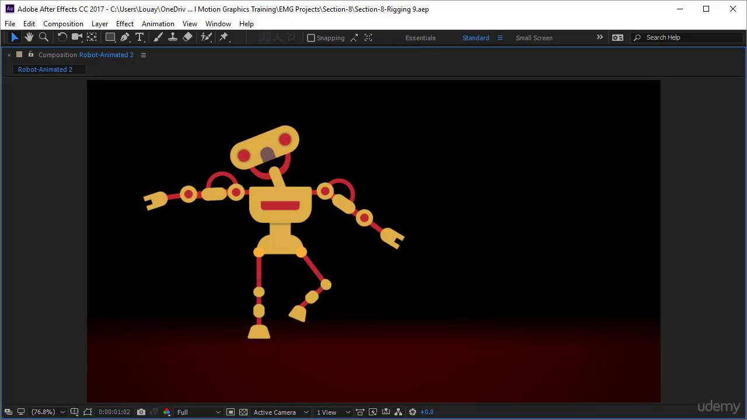Expand the Active Camera view dropdown
The image size is (747, 420).
coord(280,412)
